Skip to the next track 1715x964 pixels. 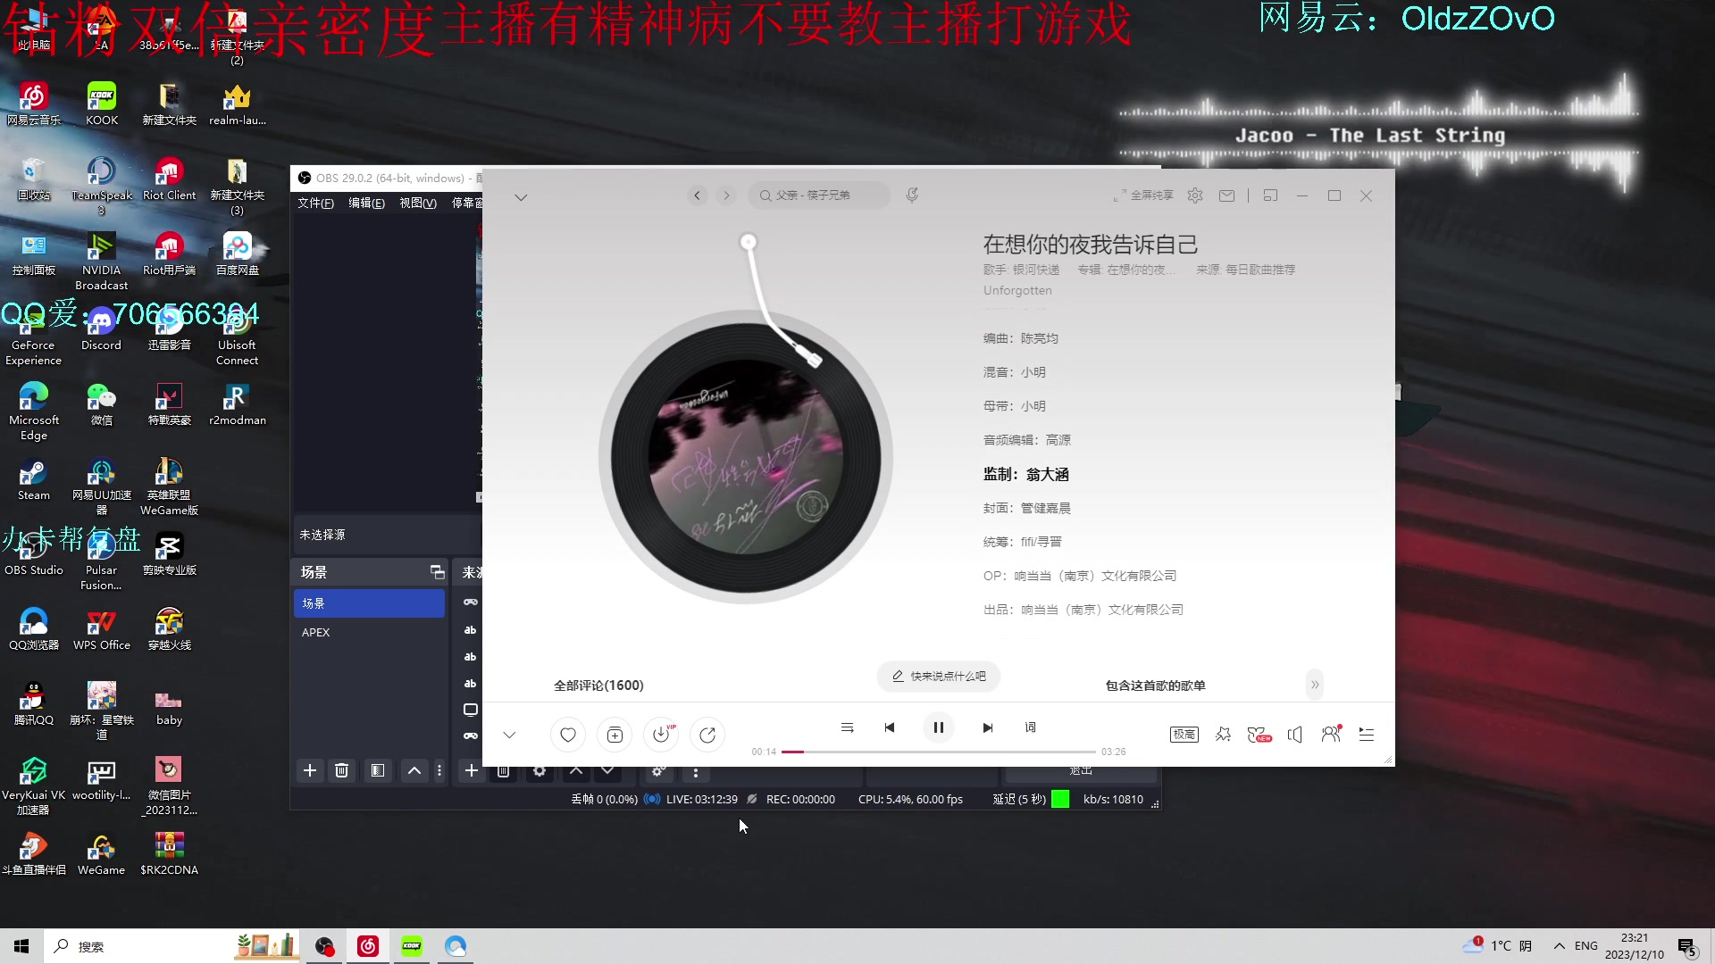pyautogui.click(x=987, y=727)
